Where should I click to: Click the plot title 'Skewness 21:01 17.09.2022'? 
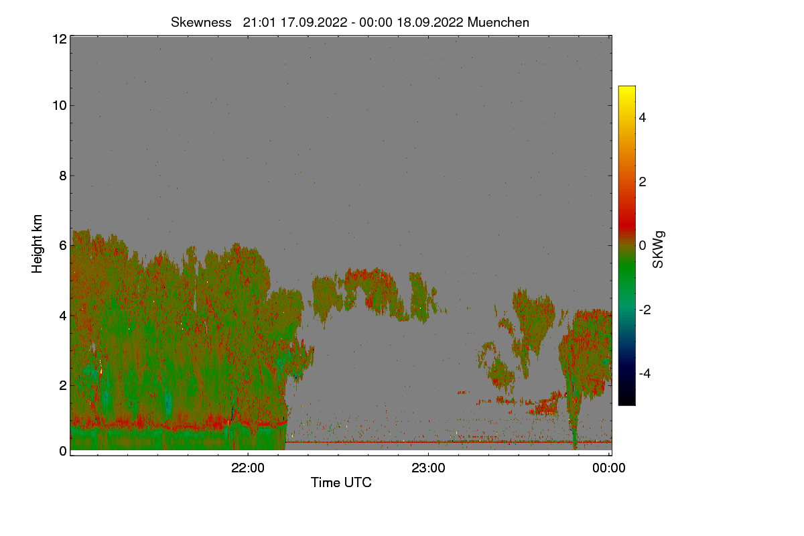click(350, 22)
